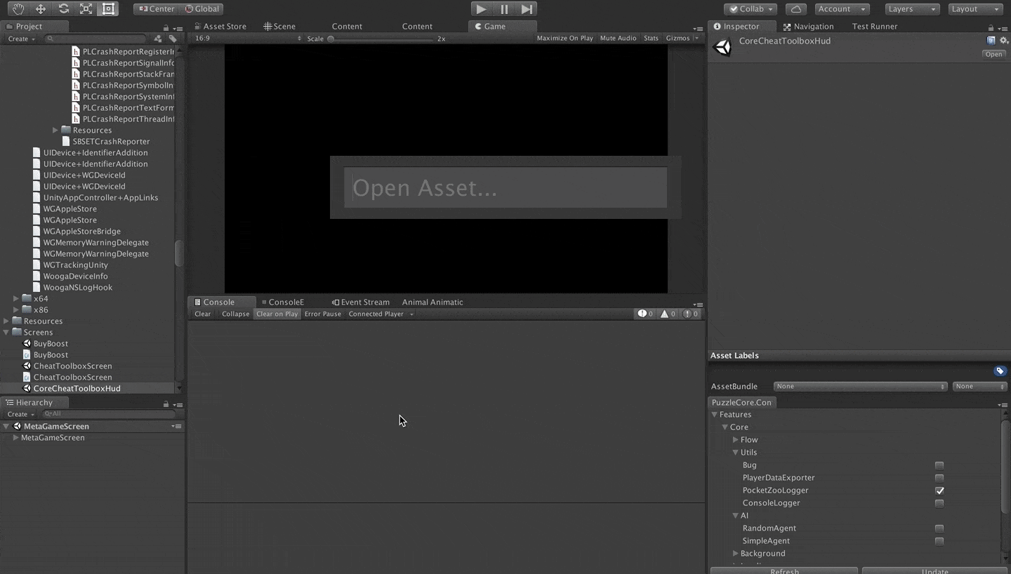This screenshot has width=1011, height=574.
Task: Open the Layout dropdown
Action: click(974, 9)
